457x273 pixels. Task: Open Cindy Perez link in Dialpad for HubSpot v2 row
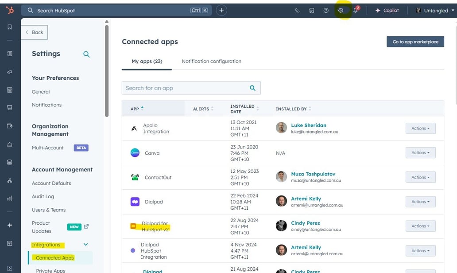tap(306, 223)
